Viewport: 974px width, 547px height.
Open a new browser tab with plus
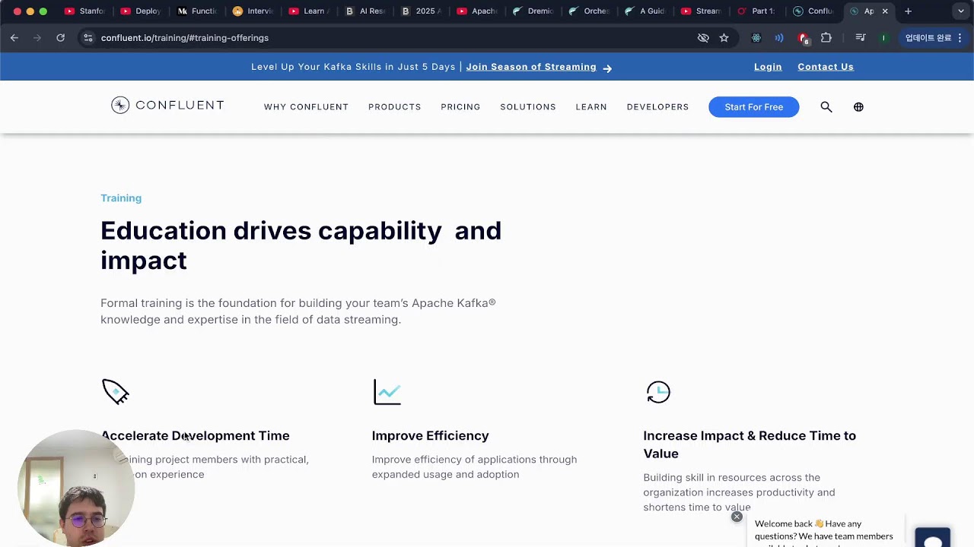pos(908,11)
